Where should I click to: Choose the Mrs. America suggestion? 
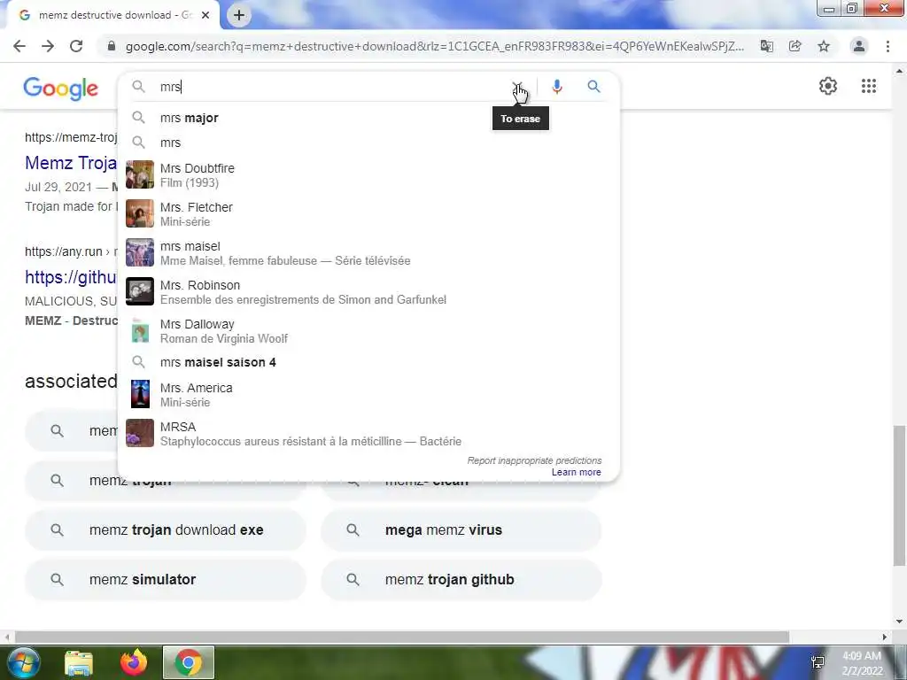368,394
